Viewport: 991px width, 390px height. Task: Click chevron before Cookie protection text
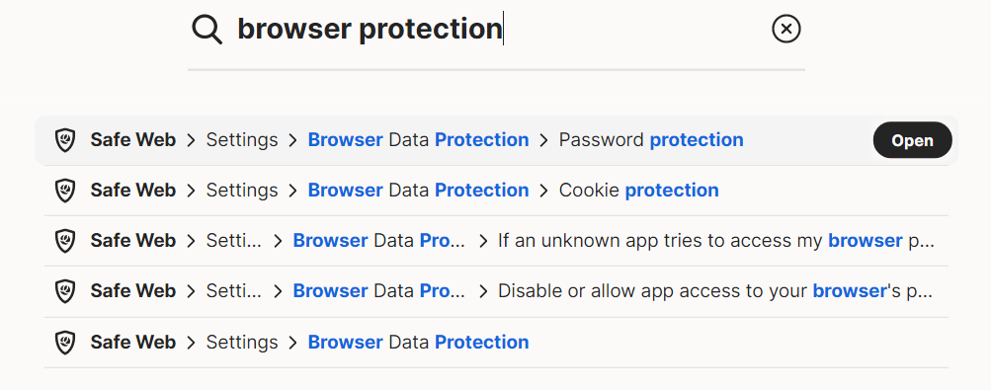click(x=543, y=191)
